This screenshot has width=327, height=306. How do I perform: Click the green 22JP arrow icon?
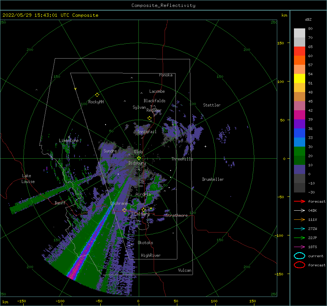(x=299, y=238)
